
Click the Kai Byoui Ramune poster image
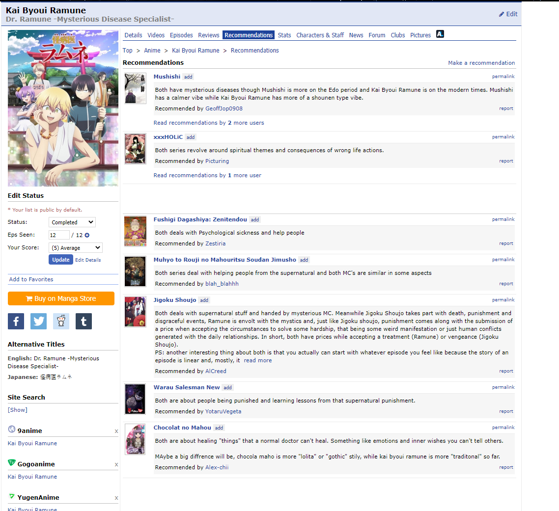pos(63,108)
